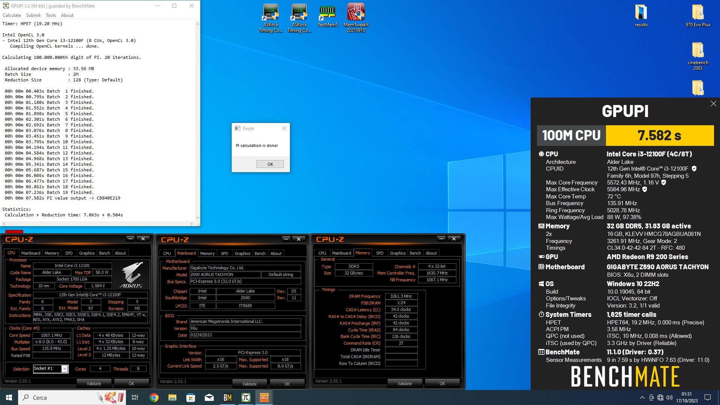Open Graphics tab in left CPU-Z window
Viewport: 720px width, 405px height.
pos(87,253)
